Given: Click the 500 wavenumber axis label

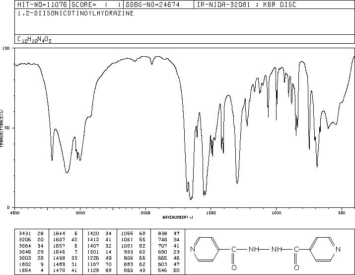Looking at the screenshot, I should click(342, 213).
